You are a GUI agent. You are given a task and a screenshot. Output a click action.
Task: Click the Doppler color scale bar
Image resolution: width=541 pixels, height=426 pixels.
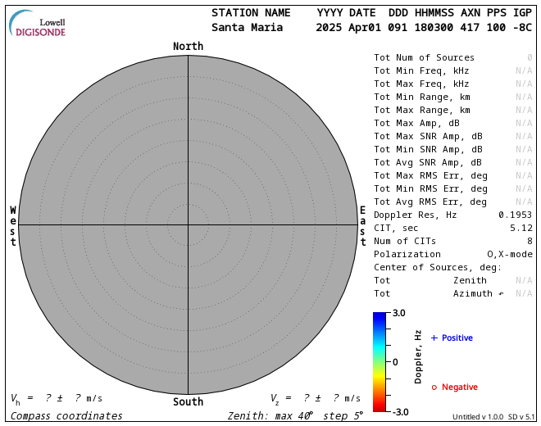pyautogui.click(x=380, y=362)
